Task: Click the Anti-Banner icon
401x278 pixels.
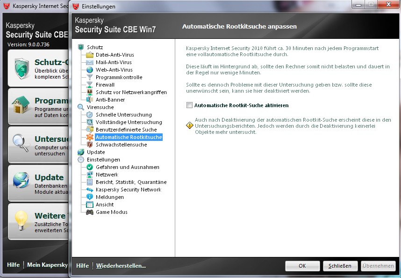Action: click(90, 100)
